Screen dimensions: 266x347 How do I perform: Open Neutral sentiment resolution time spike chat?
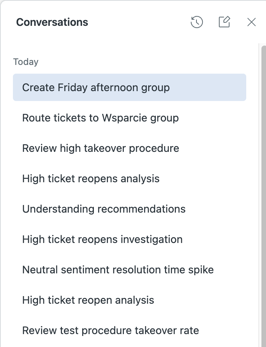coord(118,270)
